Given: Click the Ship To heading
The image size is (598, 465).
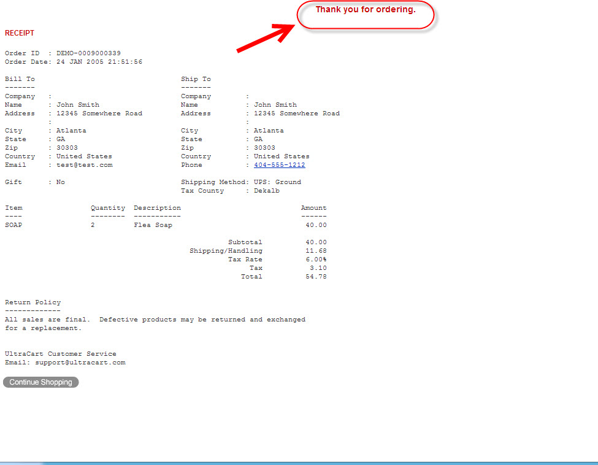Looking at the screenshot, I should (196, 79).
